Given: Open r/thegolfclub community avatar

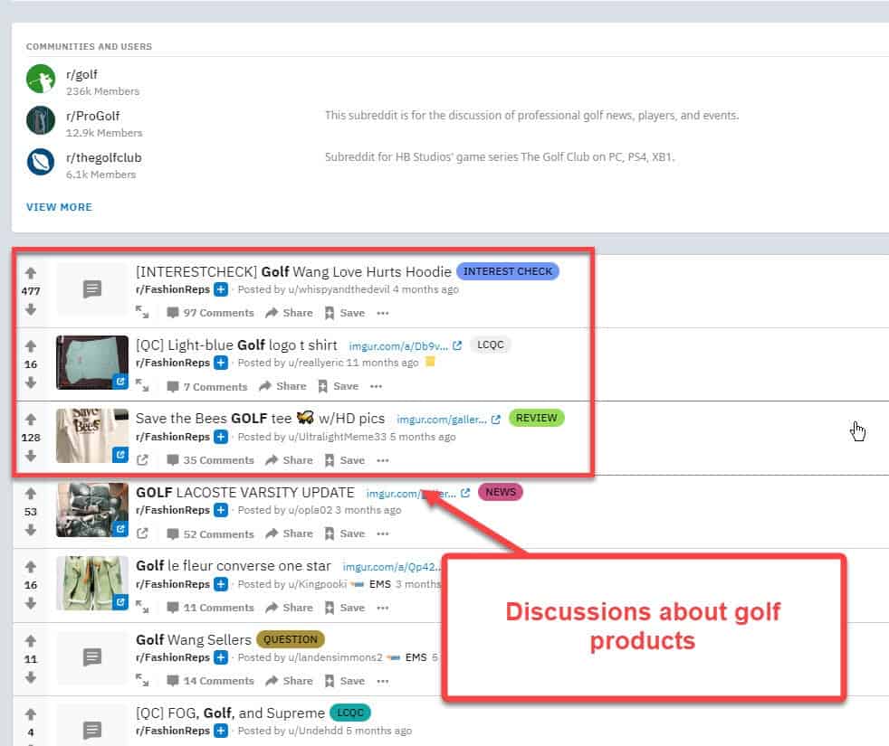Looking at the screenshot, I should pyautogui.click(x=41, y=161).
